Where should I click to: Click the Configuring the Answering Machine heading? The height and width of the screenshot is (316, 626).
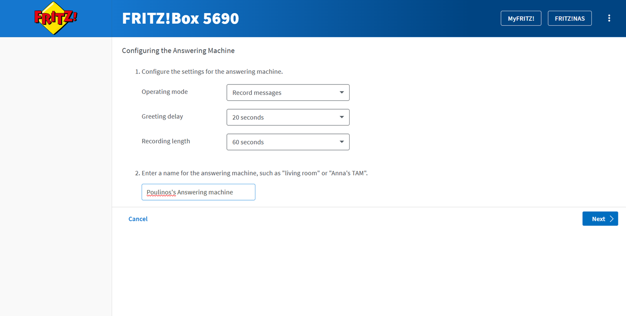(x=178, y=51)
